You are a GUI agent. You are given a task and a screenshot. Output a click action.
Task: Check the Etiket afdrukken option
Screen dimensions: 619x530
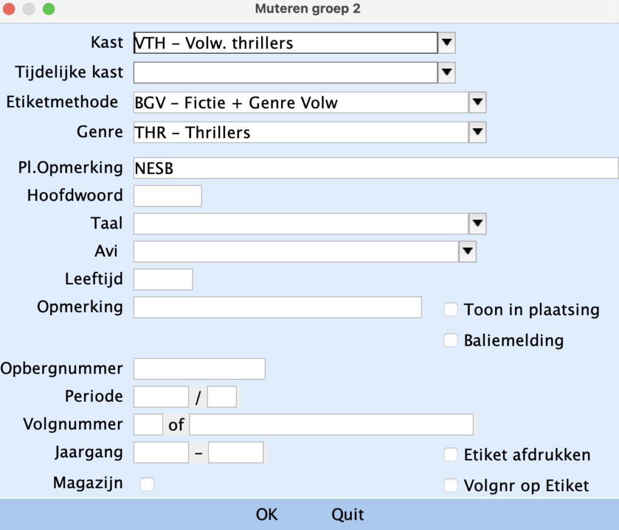click(x=451, y=454)
